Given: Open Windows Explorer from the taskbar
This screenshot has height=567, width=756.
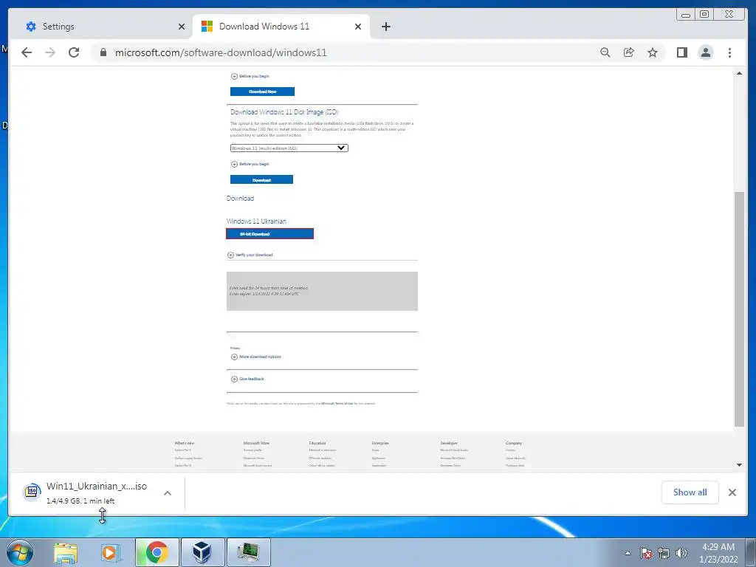Looking at the screenshot, I should point(66,552).
